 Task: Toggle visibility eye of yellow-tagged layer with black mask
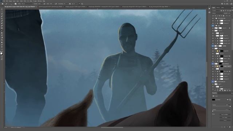213,51
